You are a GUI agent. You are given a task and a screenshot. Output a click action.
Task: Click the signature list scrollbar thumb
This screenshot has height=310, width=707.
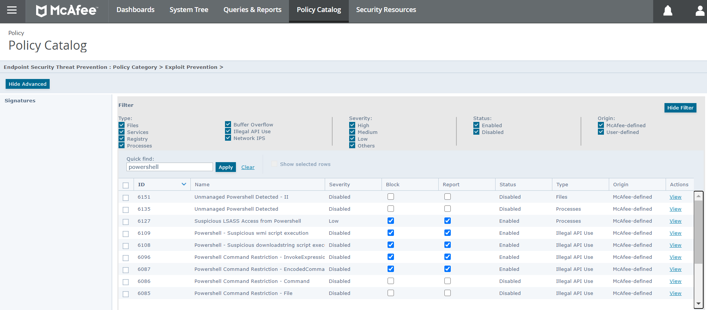coord(698,232)
